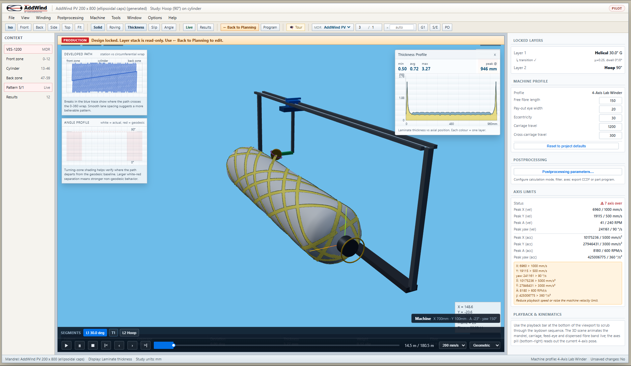Start playback with the play button

tap(66, 345)
